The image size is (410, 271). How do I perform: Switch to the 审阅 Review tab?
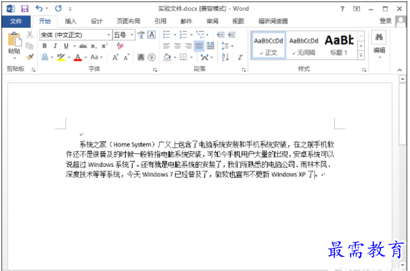point(212,21)
